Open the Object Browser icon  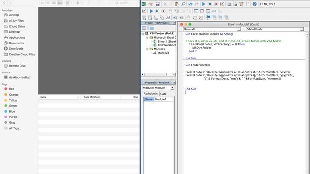pos(241,4)
